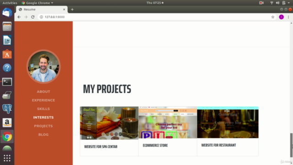
Task: Open the restaurant project thumbnail
Action: (228, 122)
